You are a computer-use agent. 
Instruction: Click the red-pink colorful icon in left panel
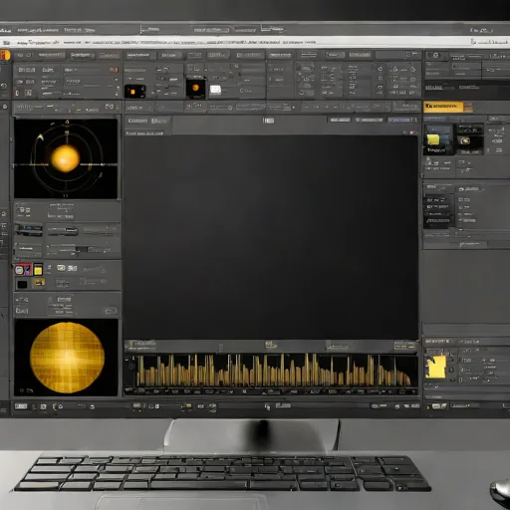click(23, 270)
